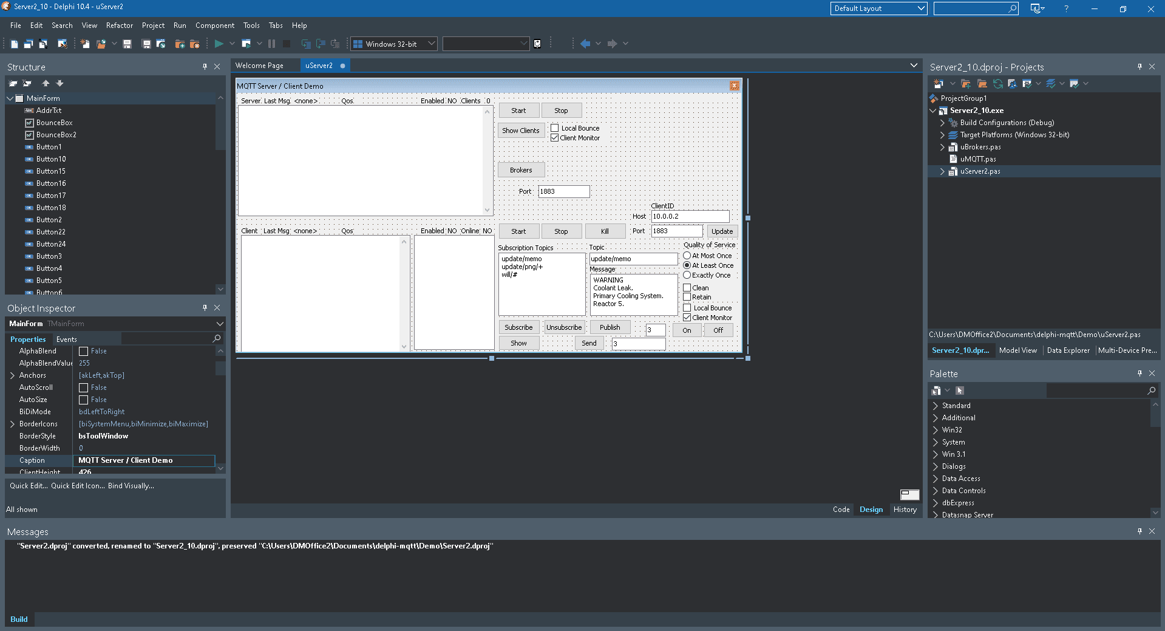Click Run Without Debugging toolbar icon
Viewport: 1165px width, 631px height.
click(246, 44)
